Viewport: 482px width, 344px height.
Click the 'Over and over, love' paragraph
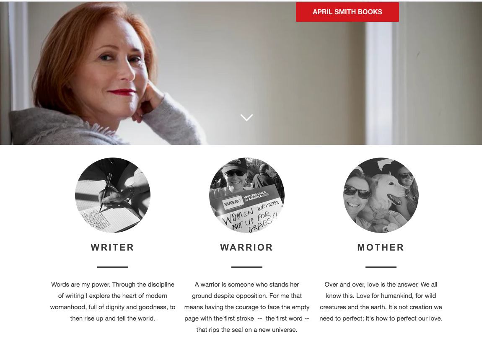(x=381, y=301)
